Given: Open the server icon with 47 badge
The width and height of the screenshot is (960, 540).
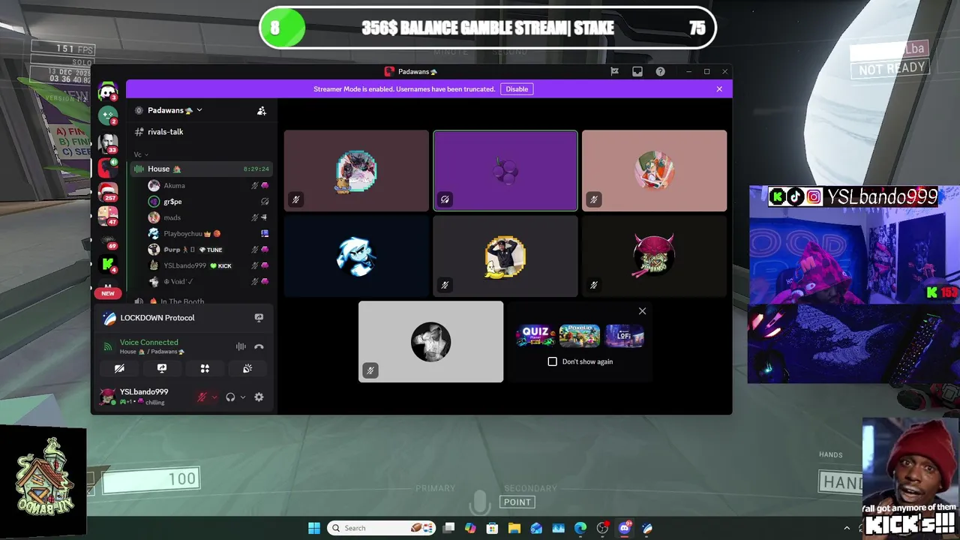Looking at the screenshot, I should point(108,215).
